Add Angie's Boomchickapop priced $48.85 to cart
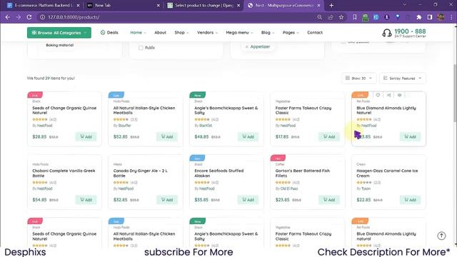This screenshot has width=457, height=257. [248, 136]
